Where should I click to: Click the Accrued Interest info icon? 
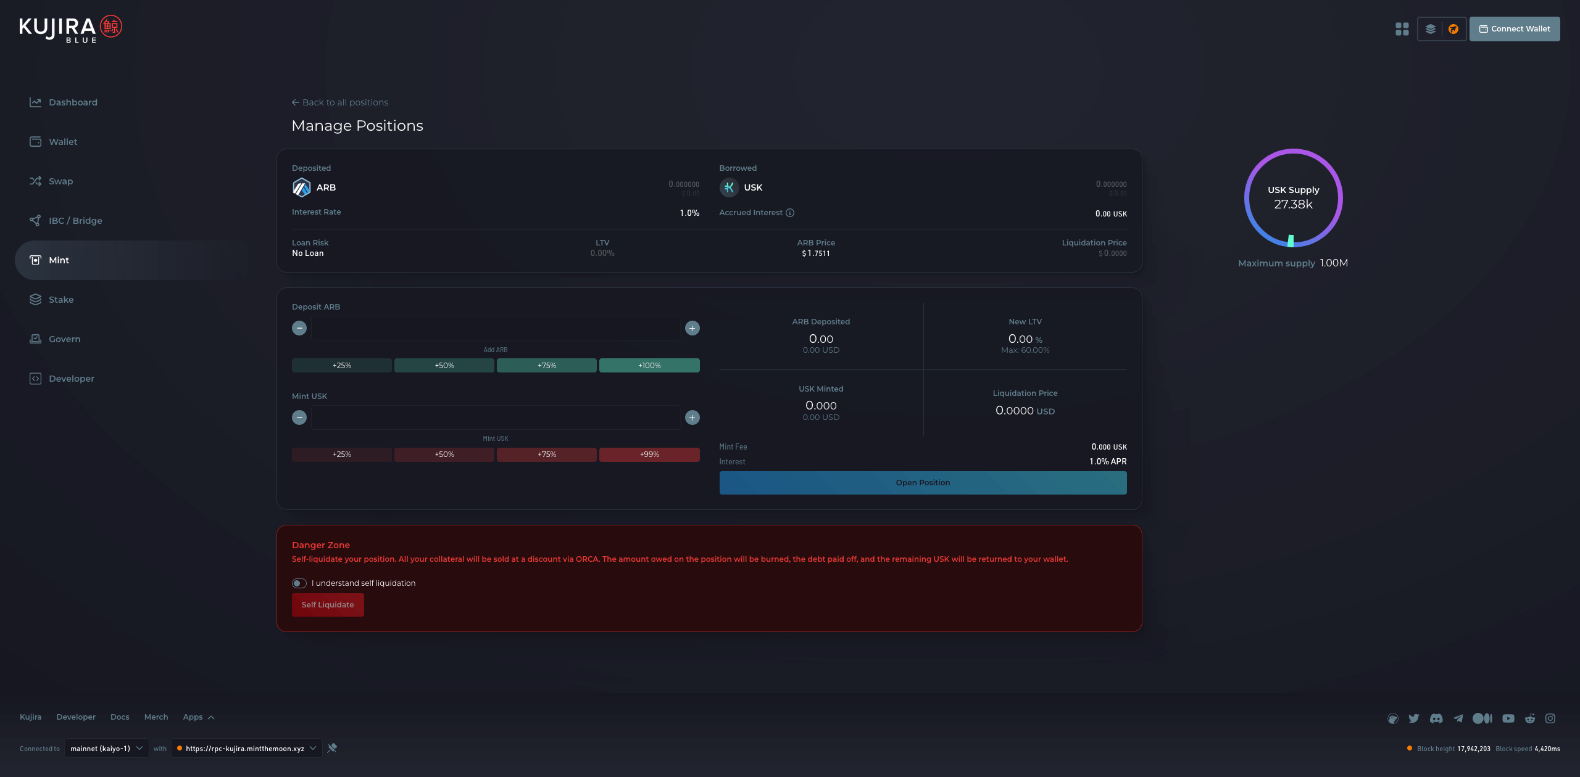[x=790, y=213]
